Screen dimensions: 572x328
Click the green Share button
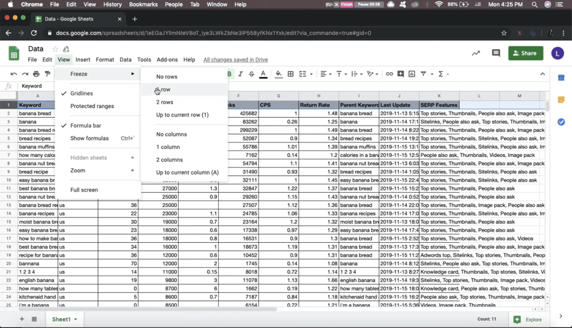525,53
